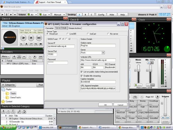The image size is (173, 130).
Task: Click the encoder DSP button
Action: tap(41, 56)
